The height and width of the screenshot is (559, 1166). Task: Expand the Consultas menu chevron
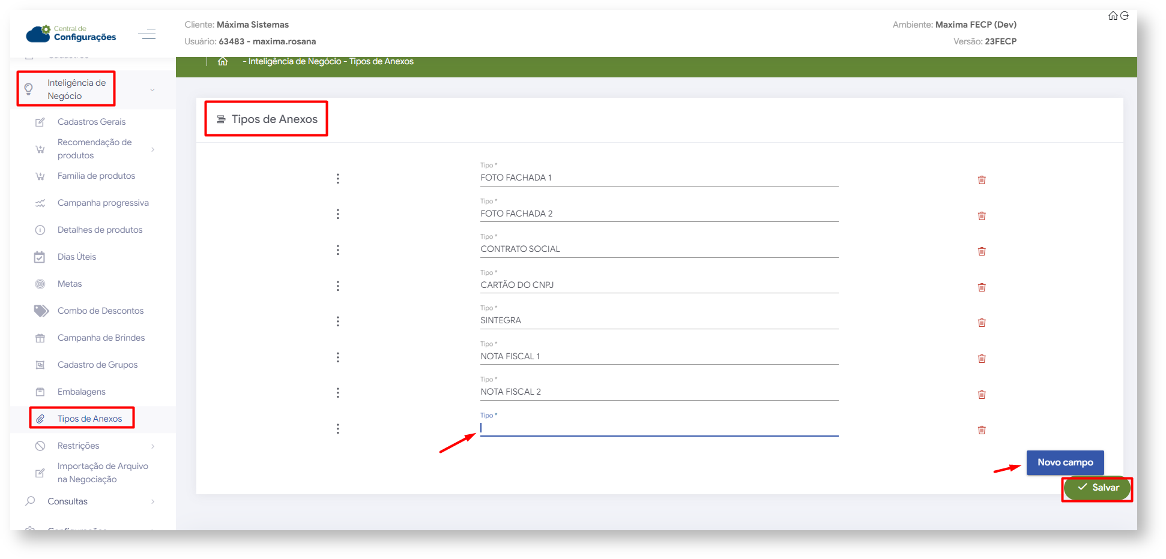coord(153,501)
